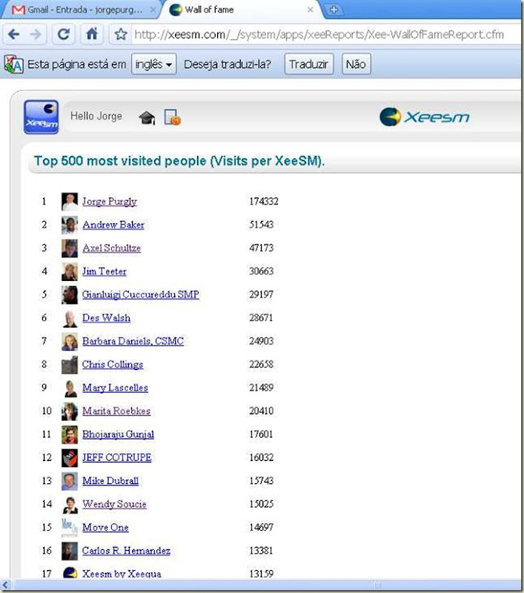The height and width of the screenshot is (593, 524).
Task: Open the Move One link
Action: pos(105,528)
